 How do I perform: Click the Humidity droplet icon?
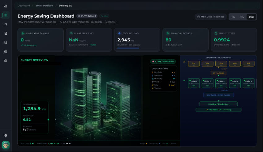[x=153, y=79]
